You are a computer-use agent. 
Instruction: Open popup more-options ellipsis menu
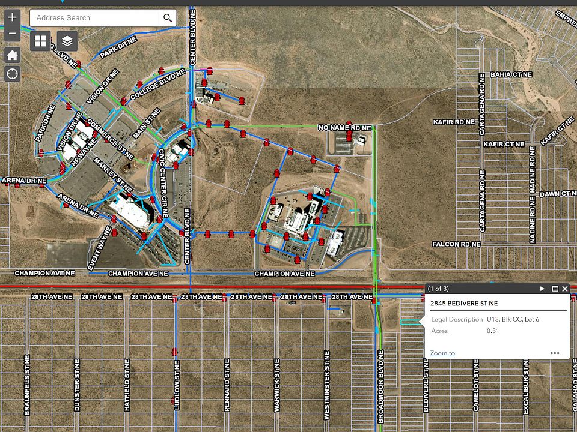click(x=555, y=353)
